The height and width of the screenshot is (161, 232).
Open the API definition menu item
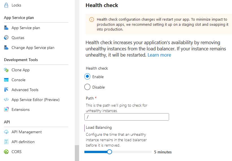coord(23,142)
